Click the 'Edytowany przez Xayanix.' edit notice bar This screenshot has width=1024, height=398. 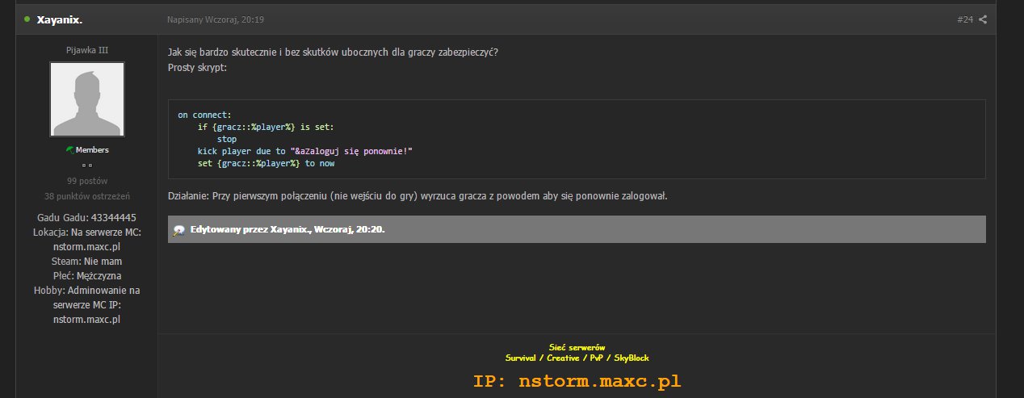(x=577, y=229)
